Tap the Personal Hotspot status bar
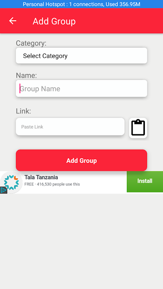 pyautogui.click(x=81, y=4)
